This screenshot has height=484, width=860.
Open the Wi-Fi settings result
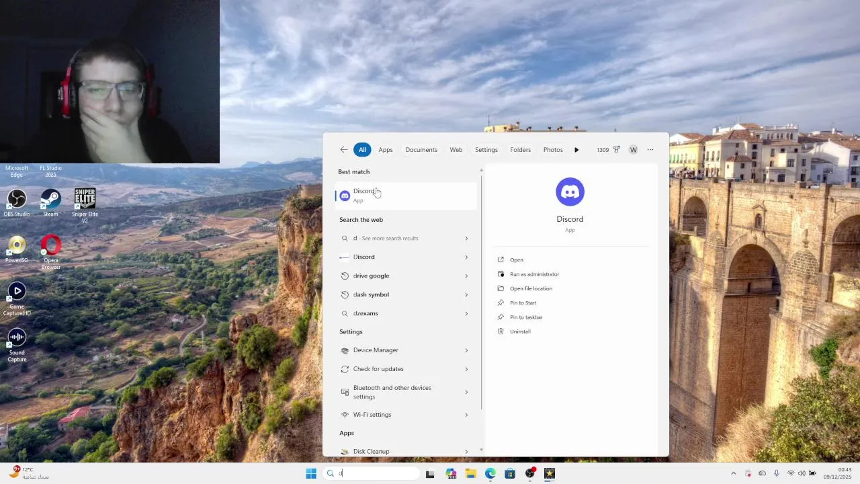[404, 415]
